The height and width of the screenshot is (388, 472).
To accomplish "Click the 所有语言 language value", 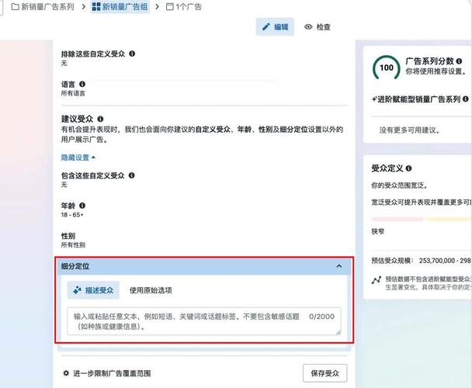I will click(73, 93).
